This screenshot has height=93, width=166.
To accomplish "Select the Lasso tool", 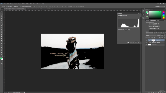I will [2, 16].
